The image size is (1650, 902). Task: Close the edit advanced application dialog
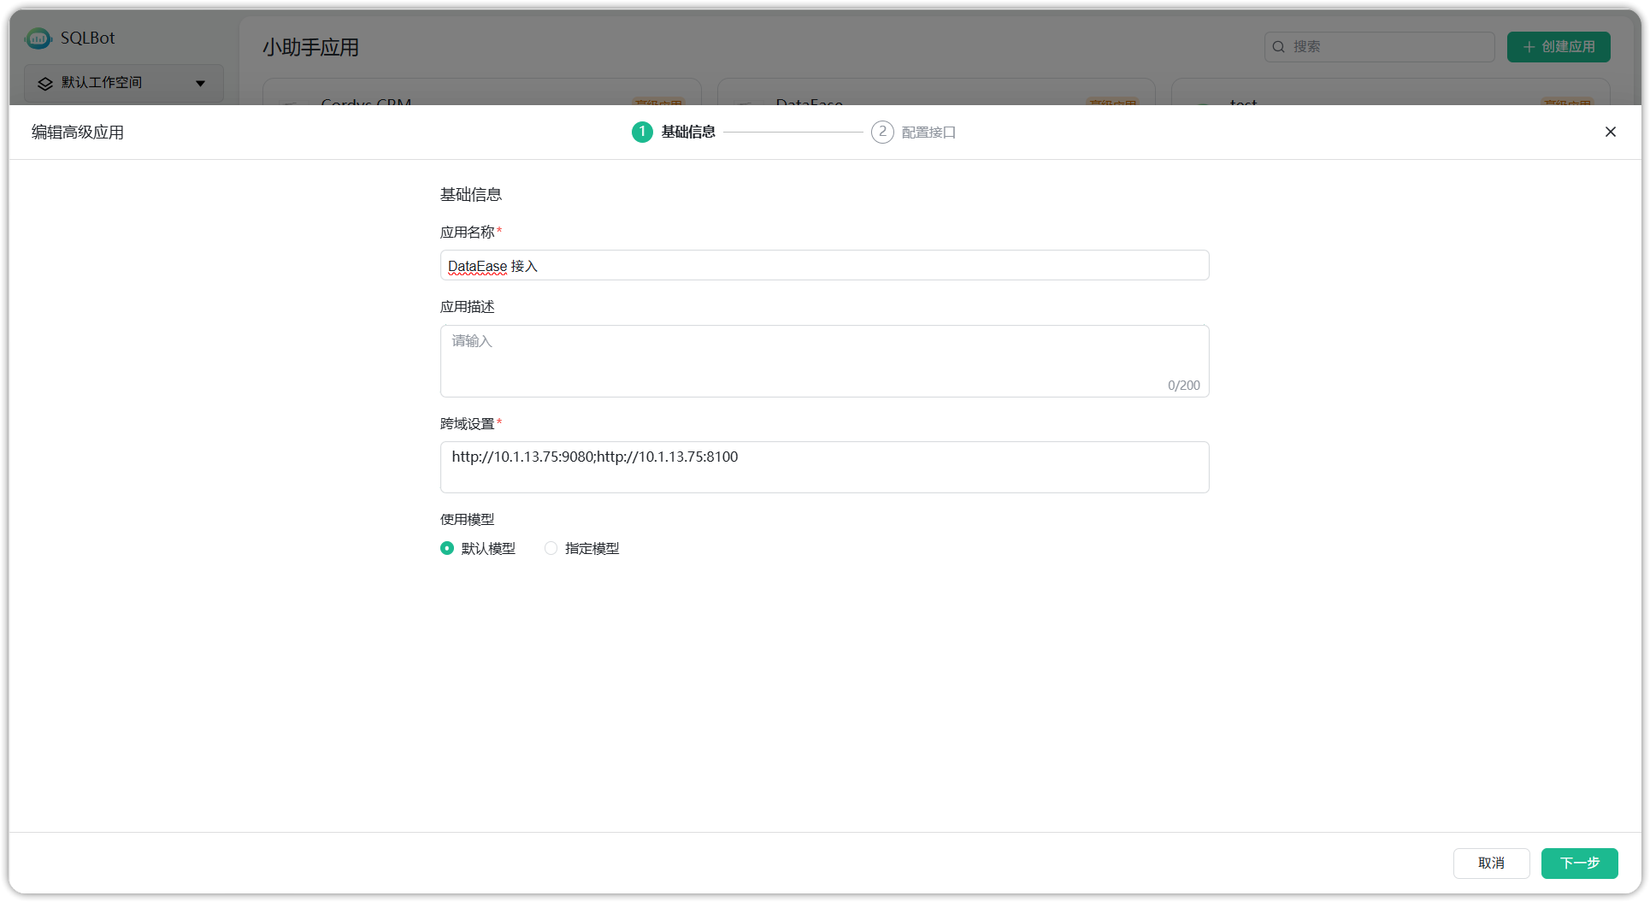1610,132
